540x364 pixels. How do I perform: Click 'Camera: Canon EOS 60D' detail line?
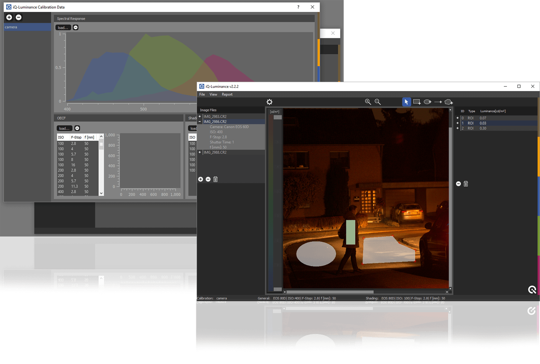[229, 127]
